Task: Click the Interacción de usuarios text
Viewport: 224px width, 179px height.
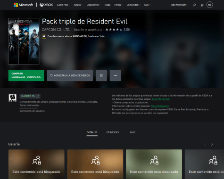Action: tap(32, 111)
